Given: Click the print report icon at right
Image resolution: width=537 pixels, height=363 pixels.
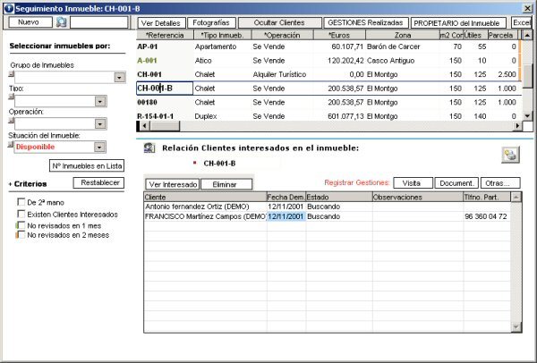Looking at the screenshot, I should point(510,155).
